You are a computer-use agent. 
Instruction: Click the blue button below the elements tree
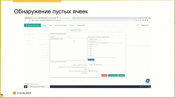91,60
